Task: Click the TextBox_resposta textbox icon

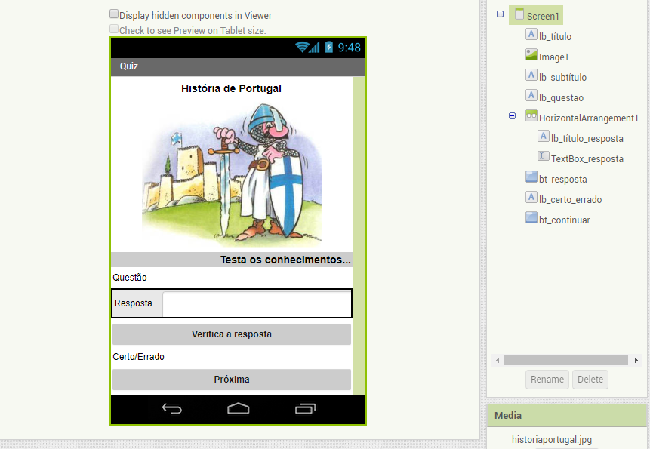Action: click(x=544, y=156)
